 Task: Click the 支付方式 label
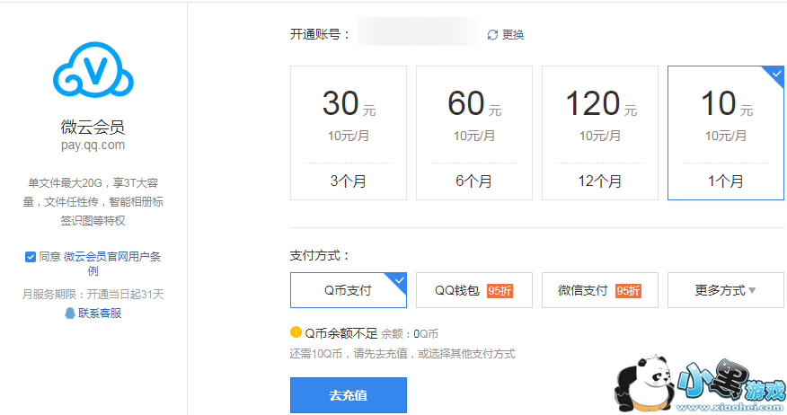[319, 255]
